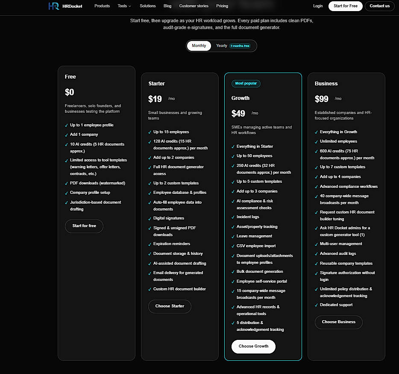Image resolution: width=399 pixels, height=374 pixels.
Task: Click Start for Free in header
Action: point(345,6)
